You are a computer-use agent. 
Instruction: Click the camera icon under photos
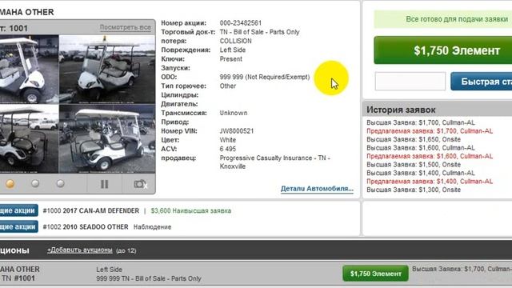click(141, 184)
